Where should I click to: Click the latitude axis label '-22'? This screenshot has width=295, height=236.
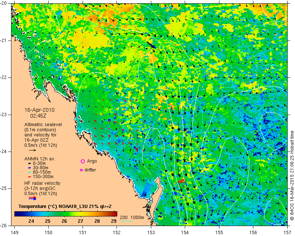(x=4, y=77)
